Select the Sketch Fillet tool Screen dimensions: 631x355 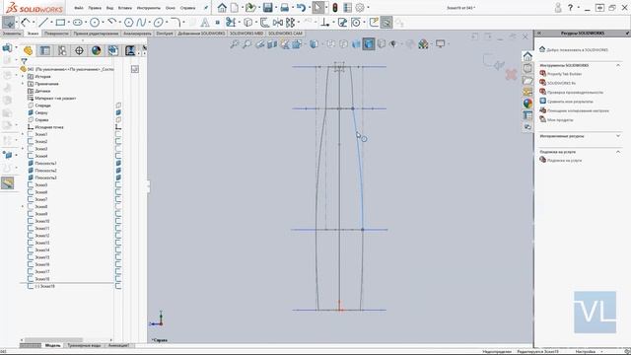pyautogui.click(x=175, y=23)
